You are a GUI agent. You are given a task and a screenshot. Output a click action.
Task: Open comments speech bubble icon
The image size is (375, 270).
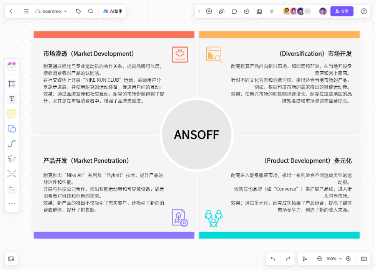coord(234,11)
